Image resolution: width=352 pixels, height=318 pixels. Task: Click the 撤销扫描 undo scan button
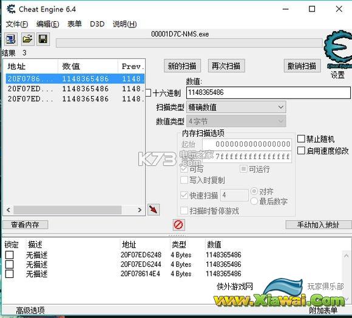point(302,66)
